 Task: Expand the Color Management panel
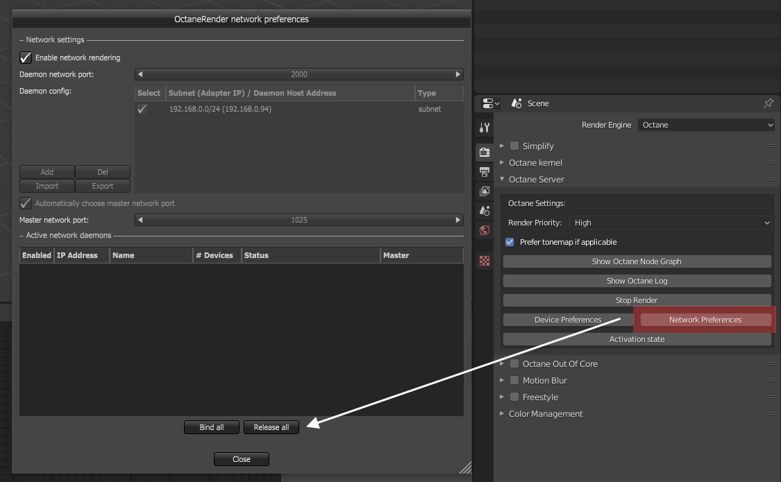(502, 413)
